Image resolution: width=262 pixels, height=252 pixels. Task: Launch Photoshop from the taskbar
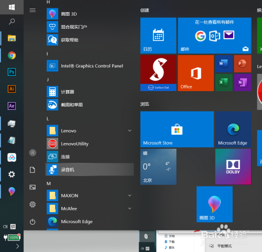pyautogui.click(x=12, y=72)
